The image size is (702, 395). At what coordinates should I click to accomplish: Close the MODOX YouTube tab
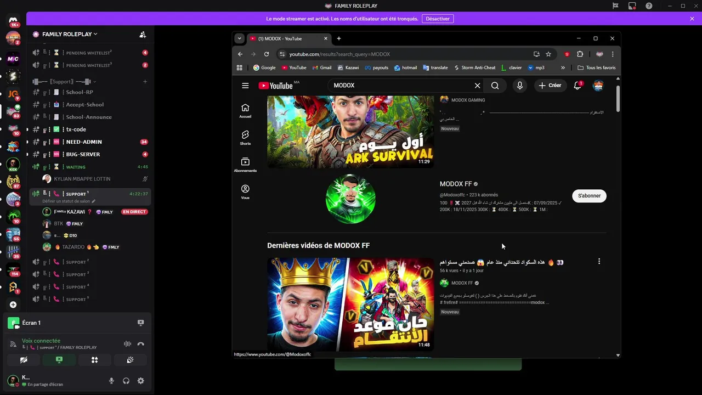tap(325, 38)
